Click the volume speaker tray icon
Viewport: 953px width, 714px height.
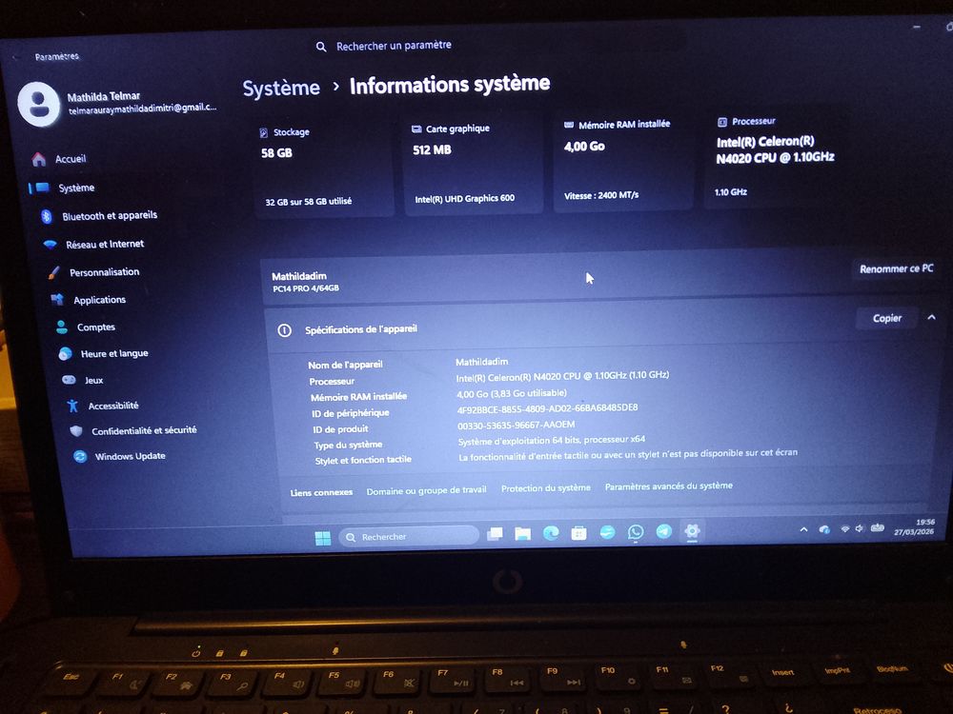tap(860, 528)
